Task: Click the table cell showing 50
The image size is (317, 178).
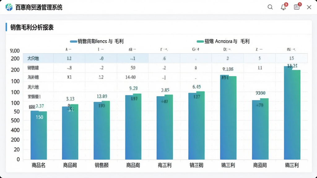Action: (x=133, y=68)
